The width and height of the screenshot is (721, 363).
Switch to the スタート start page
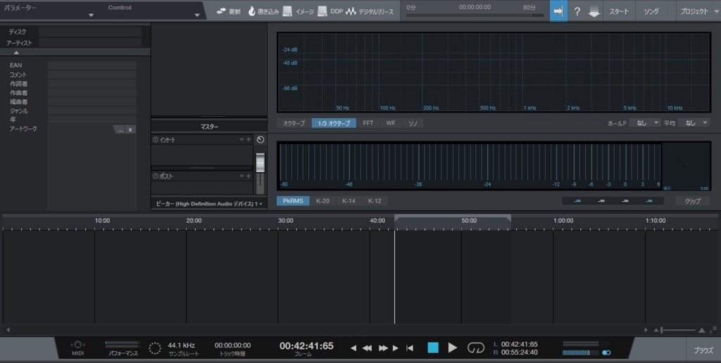pyautogui.click(x=619, y=11)
